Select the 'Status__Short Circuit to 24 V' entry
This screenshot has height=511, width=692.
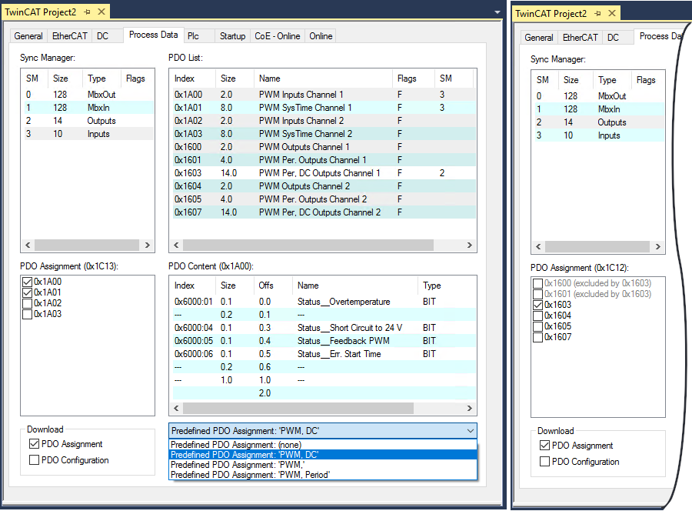tap(323, 328)
